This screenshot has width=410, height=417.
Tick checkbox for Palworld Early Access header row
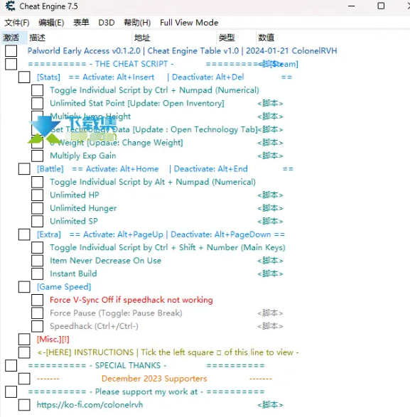point(11,51)
